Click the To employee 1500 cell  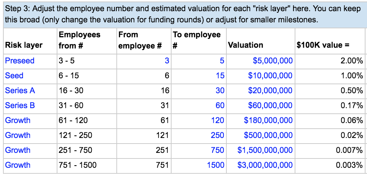(199, 166)
